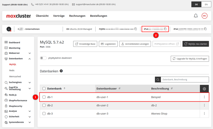
Task: Switch language to EN
Action: (206, 4)
